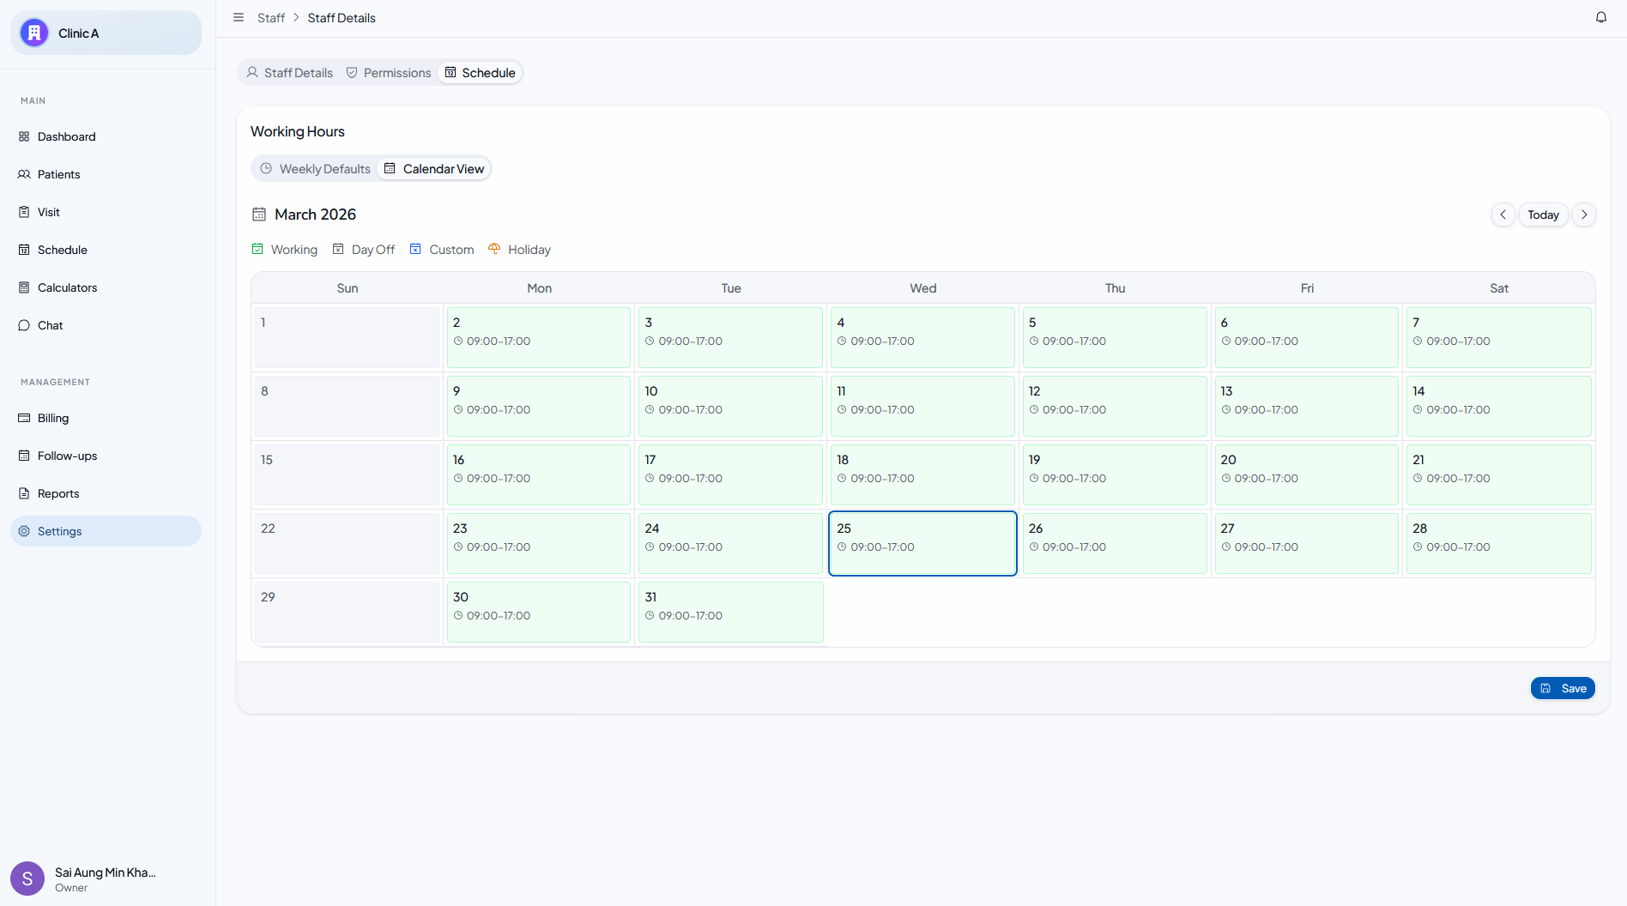Open the Sai Aung Min Kha user profile
Image resolution: width=1627 pixels, height=906 pixels.
tap(106, 879)
